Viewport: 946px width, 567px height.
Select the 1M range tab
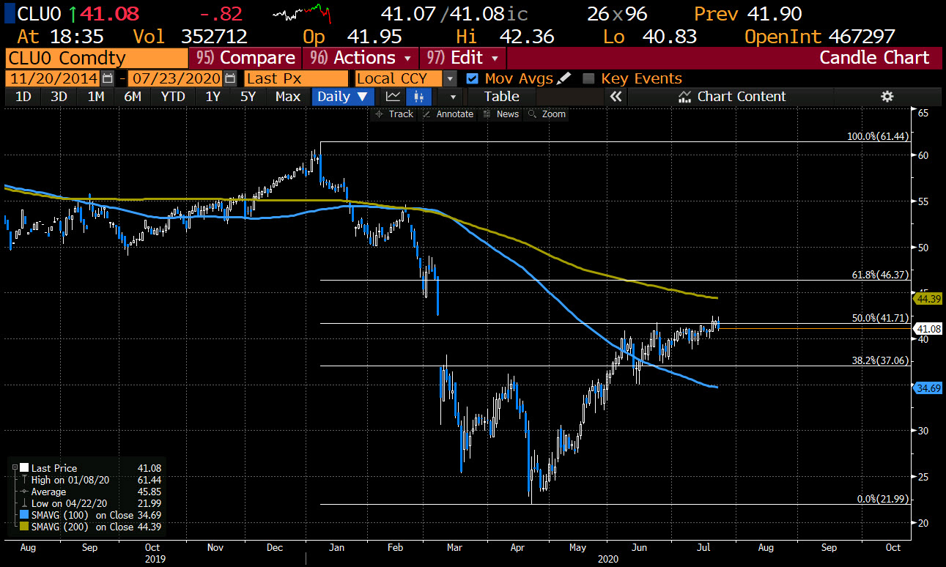point(96,96)
